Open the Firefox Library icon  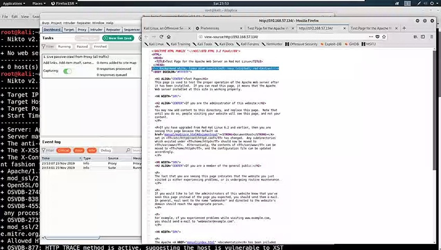(x=415, y=36)
